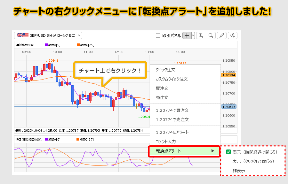Open the GBP/USD 5分足 chart selector dropdown
This screenshot has height=184, width=288.
48,35
